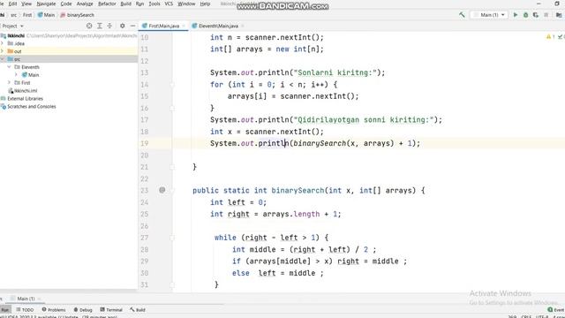
Task: Select the First package in project tree
Action: point(22,82)
